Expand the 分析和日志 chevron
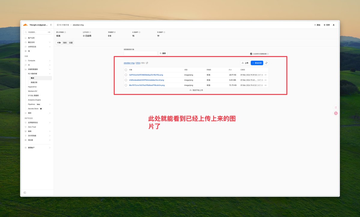This screenshot has height=217, width=360. tap(50, 47)
